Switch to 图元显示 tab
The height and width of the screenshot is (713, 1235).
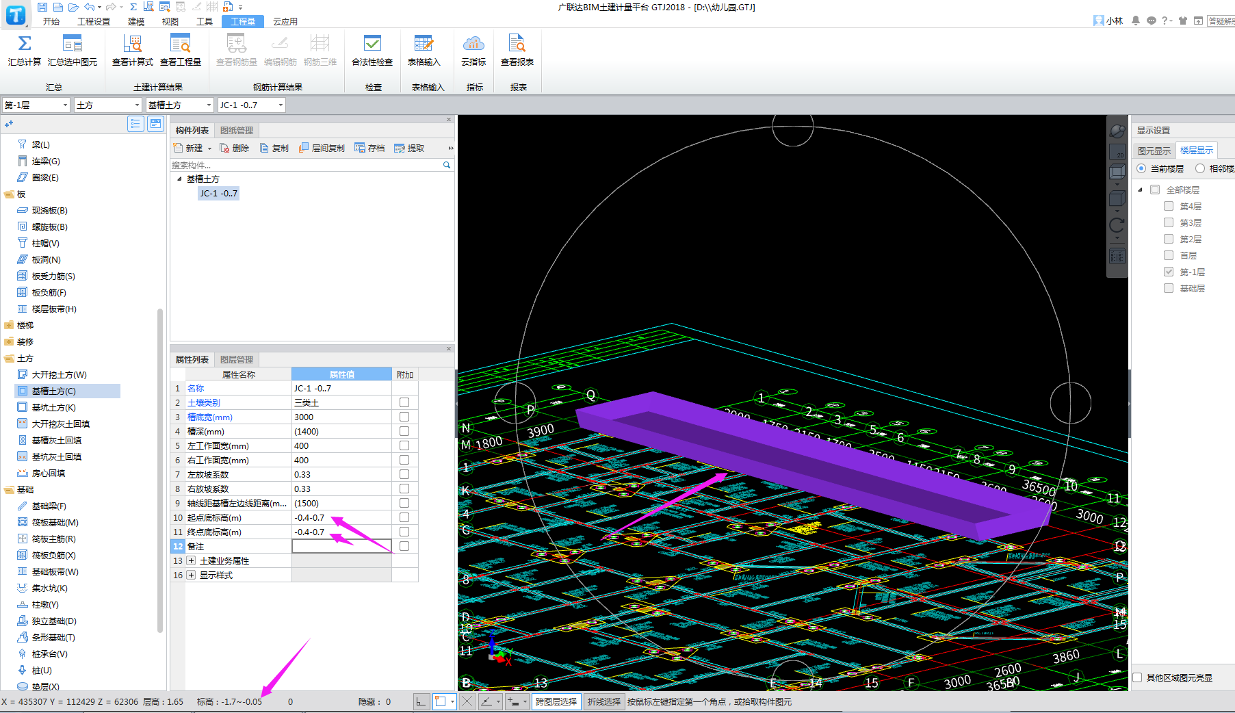point(1154,151)
